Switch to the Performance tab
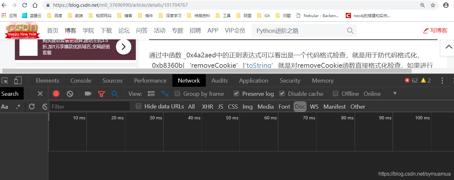This screenshot has height=180, width=454. tap(150, 81)
